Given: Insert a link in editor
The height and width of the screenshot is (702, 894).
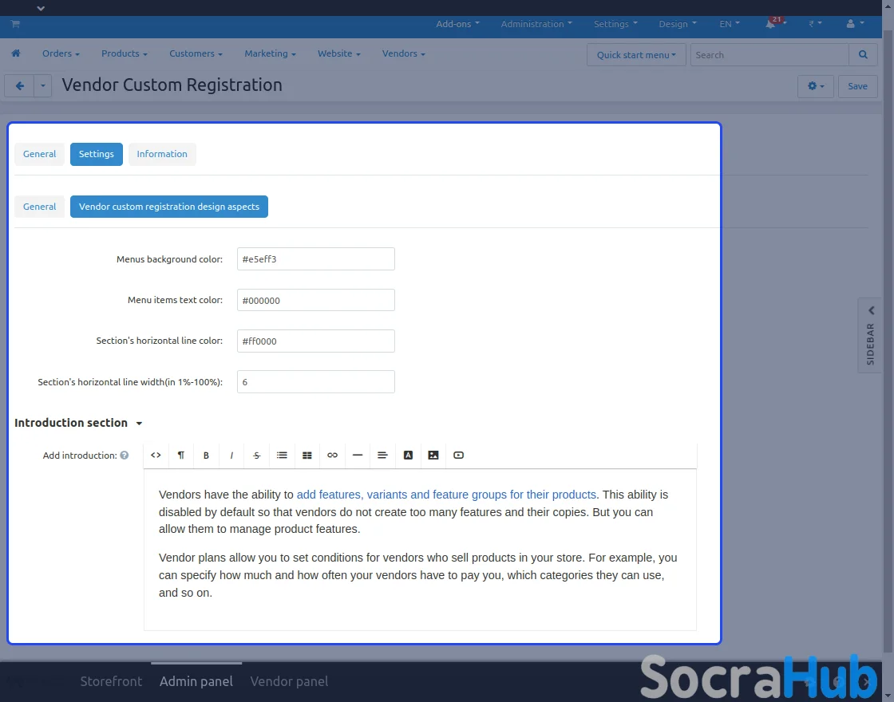Looking at the screenshot, I should coord(332,456).
